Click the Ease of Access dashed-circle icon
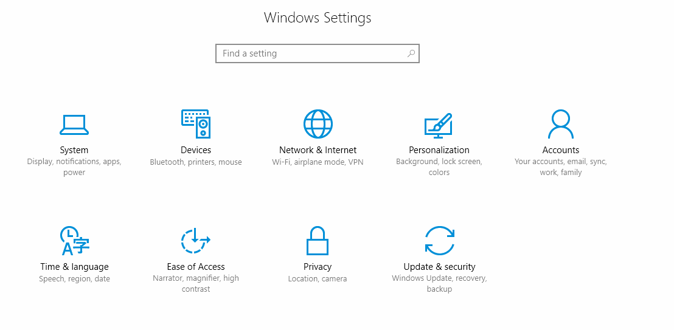 pos(195,241)
